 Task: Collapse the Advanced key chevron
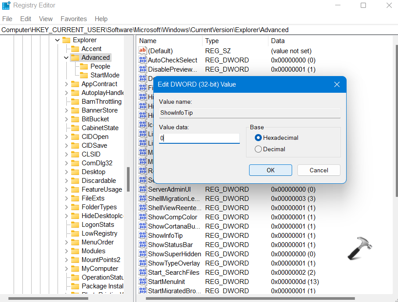65,57
